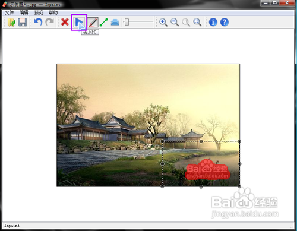Click the bottom-left selection handle
The image size is (297, 231).
click(162, 186)
